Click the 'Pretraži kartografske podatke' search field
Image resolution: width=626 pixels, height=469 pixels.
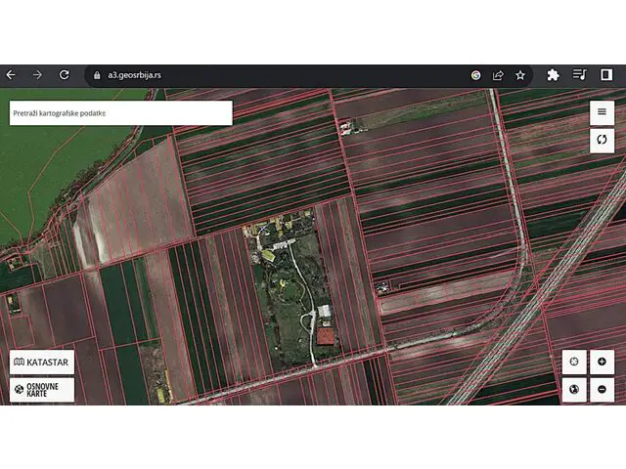pos(120,113)
